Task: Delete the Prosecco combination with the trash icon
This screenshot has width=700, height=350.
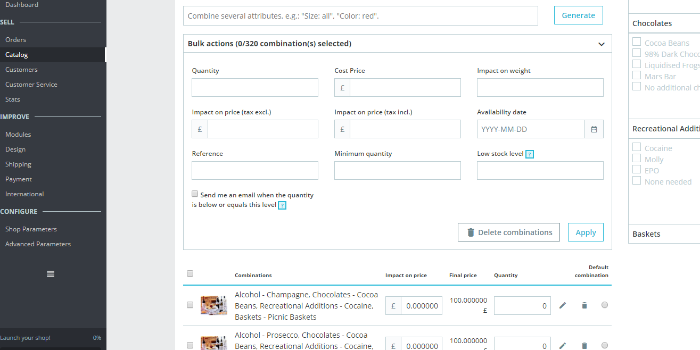Action: 584,346
